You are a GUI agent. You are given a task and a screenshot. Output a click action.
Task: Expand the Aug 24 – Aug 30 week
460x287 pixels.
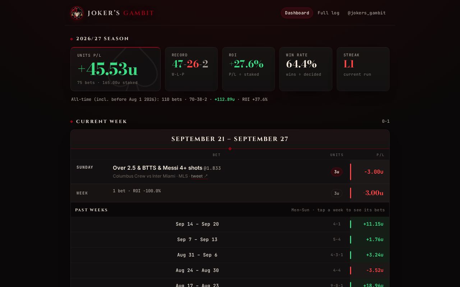pyautogui.click(x=230, y=270)
